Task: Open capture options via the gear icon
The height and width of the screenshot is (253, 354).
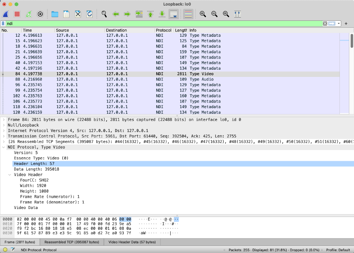Action: pyautogui.click(x=40, y=14)
